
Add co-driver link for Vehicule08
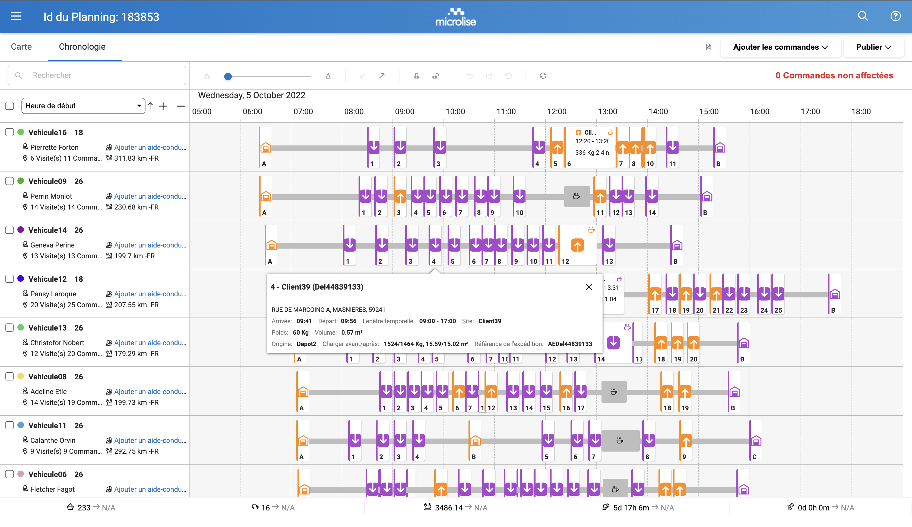[150, 392]
